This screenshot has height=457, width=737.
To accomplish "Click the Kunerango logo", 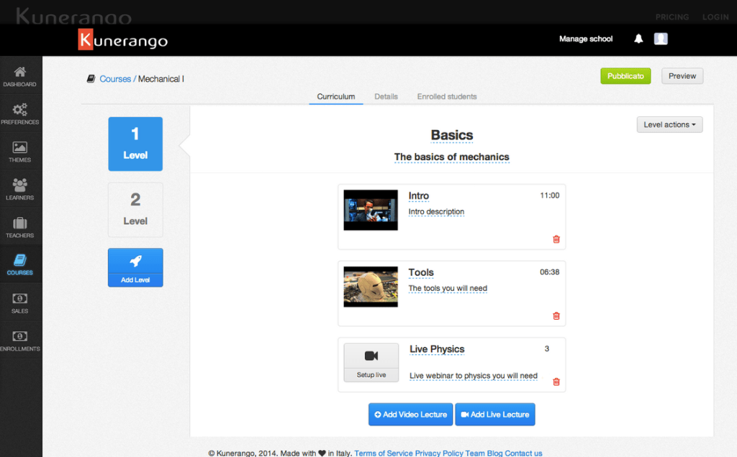I will click(122, 40).
